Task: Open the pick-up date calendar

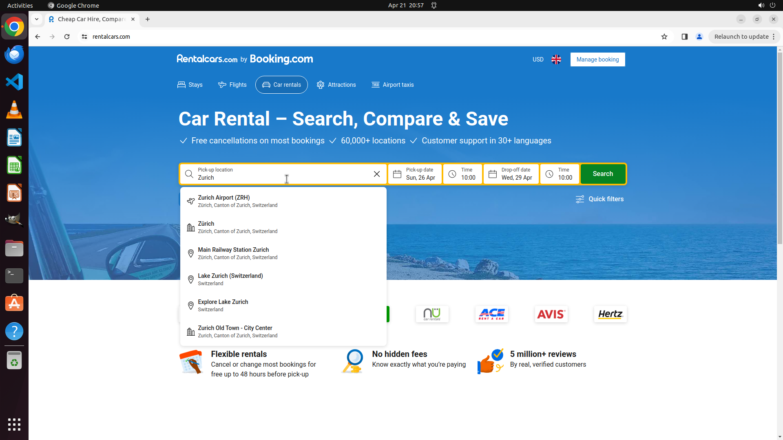Action: (x=415, y=174)
